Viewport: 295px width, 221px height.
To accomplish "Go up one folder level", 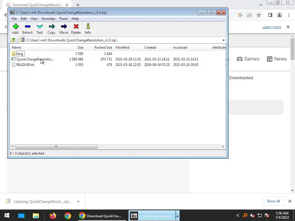I will (x=13, y=40).
